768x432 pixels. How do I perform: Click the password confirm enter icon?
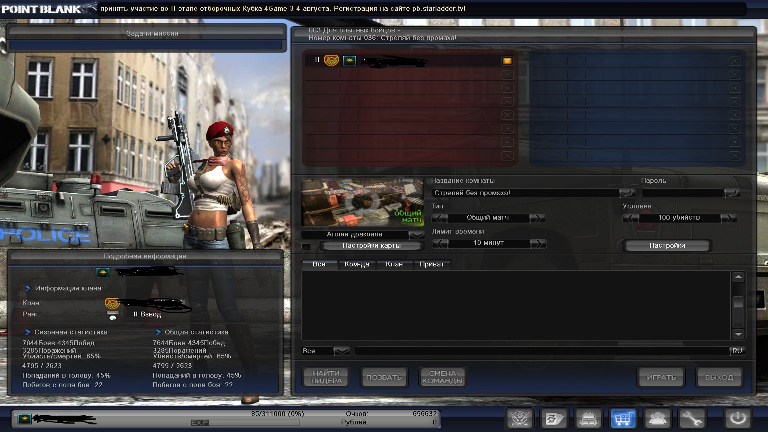pos(732,193)
